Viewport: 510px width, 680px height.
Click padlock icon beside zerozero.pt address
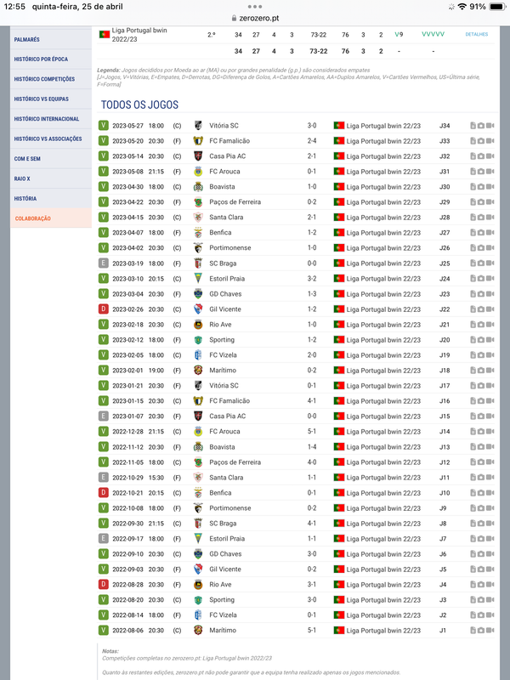235,18
